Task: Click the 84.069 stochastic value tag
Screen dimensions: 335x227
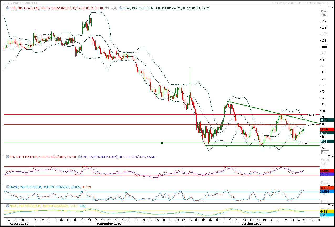Action: [327, 192]
